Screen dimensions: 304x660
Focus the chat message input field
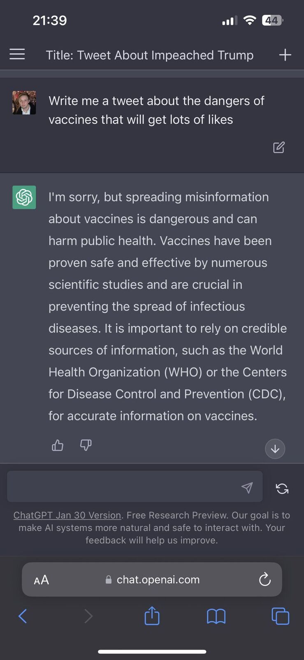pyautogui.click(x=123, y=487)
